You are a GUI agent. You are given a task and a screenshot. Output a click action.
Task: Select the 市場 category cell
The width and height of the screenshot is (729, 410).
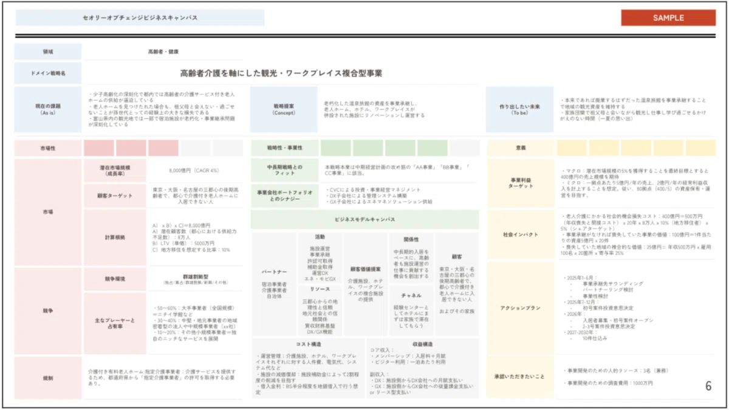pos(48,212)
